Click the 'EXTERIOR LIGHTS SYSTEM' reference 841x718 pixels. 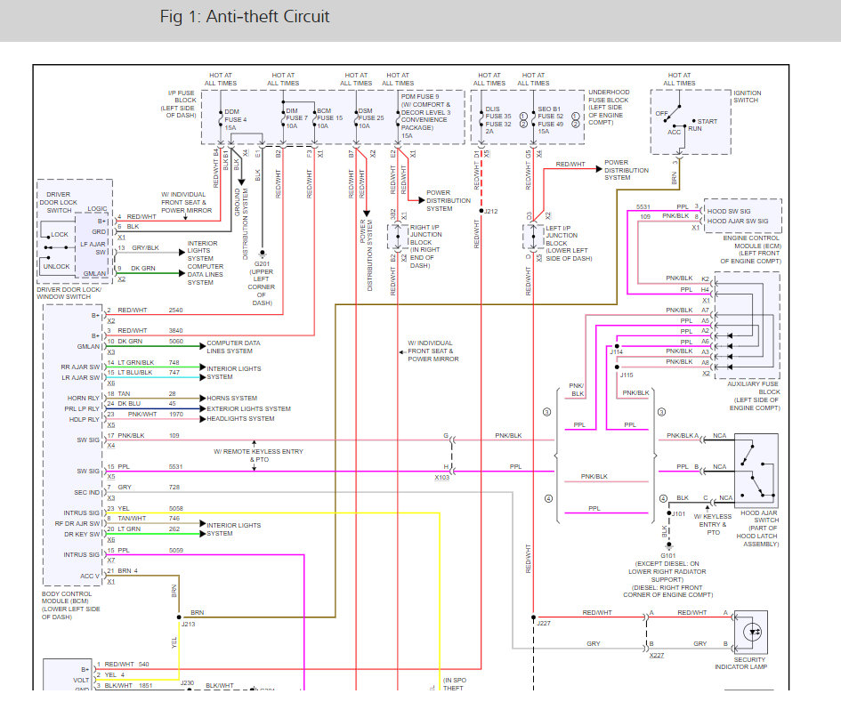[x=249, y=408]
